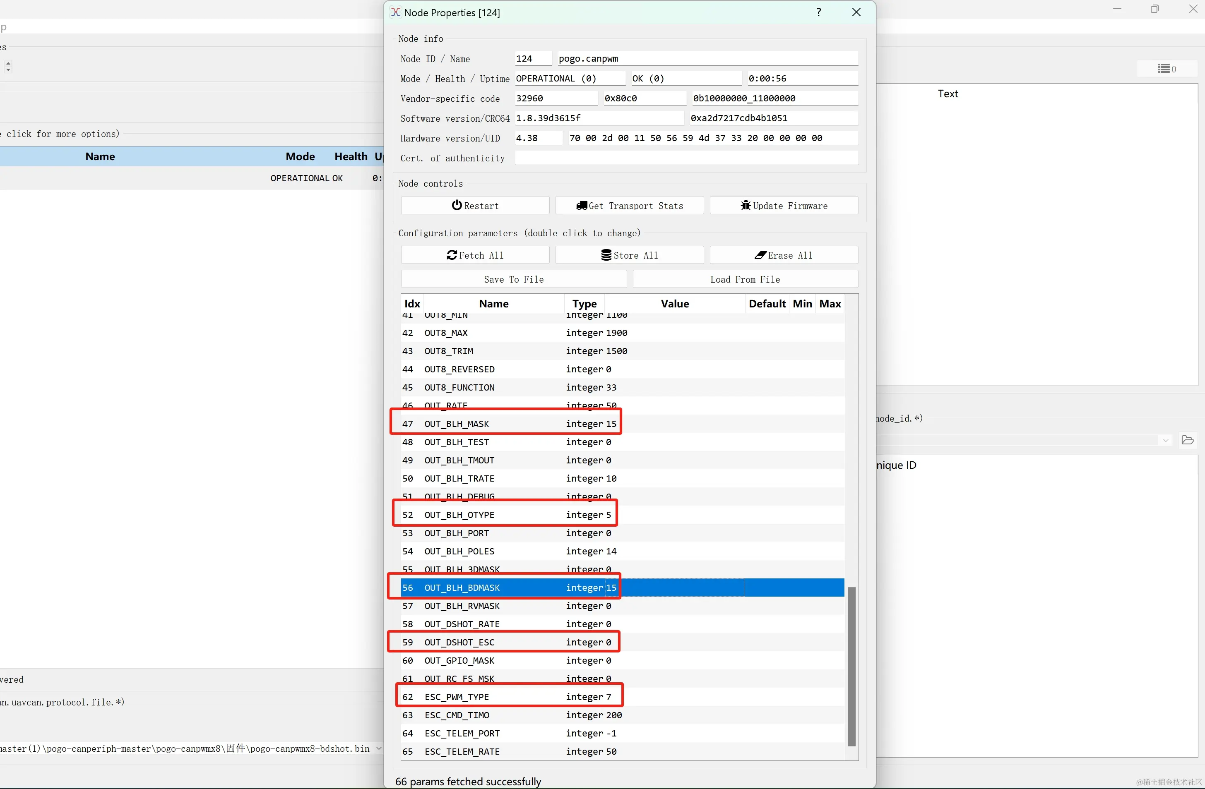The height and width of the screenshot is (789, 1205).
Task: Click the Restart power icon button
Action: coord(474,206)
